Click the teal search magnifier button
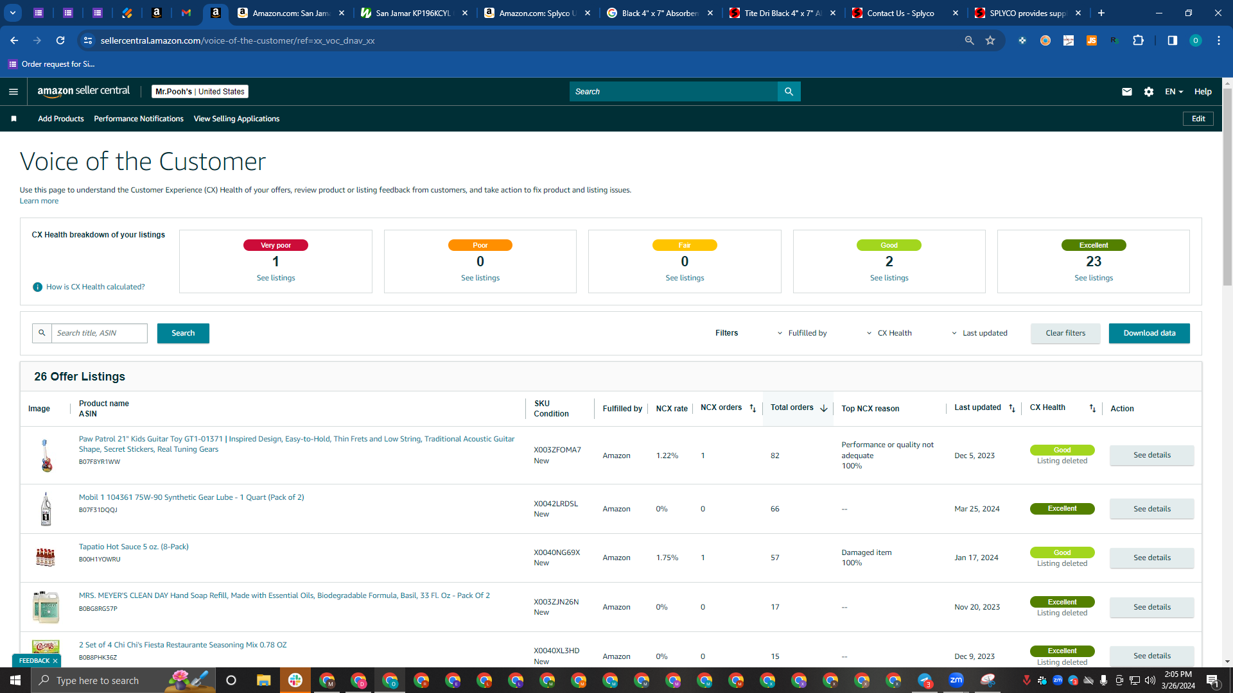The height and width of the screenshot is (693, 1233). [789, 92]
